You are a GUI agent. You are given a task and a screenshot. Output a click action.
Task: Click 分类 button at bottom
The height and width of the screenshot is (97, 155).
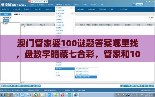[x=26, y=86]
